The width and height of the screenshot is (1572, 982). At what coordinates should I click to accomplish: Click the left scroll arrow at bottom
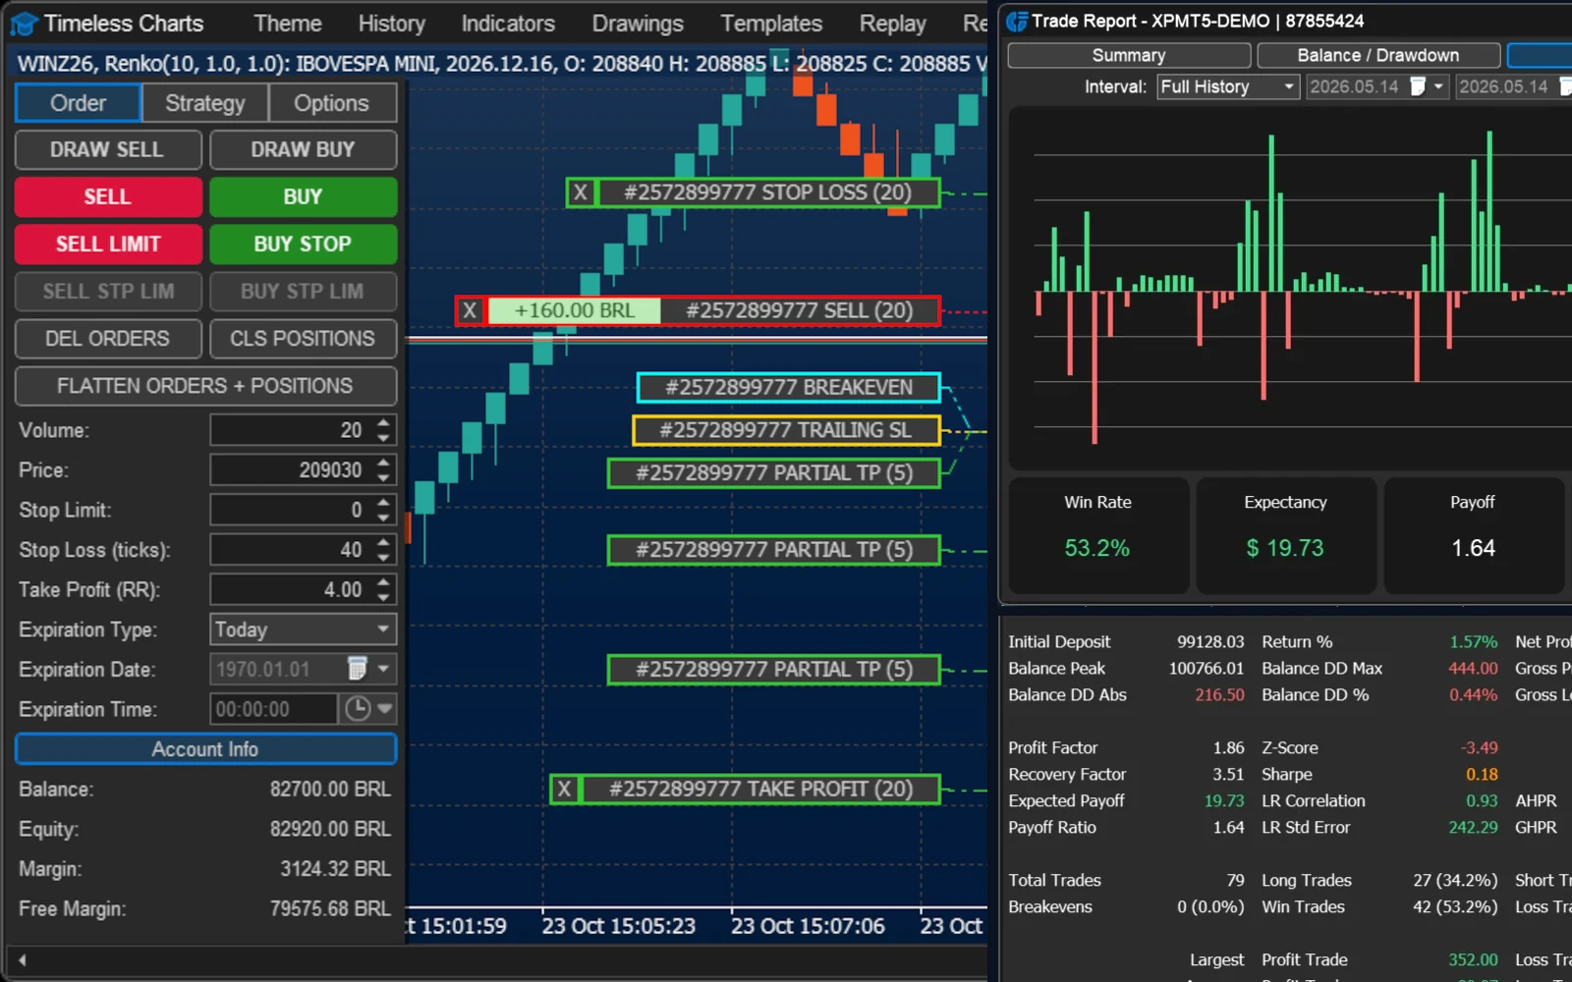click(x=22, y=960)
